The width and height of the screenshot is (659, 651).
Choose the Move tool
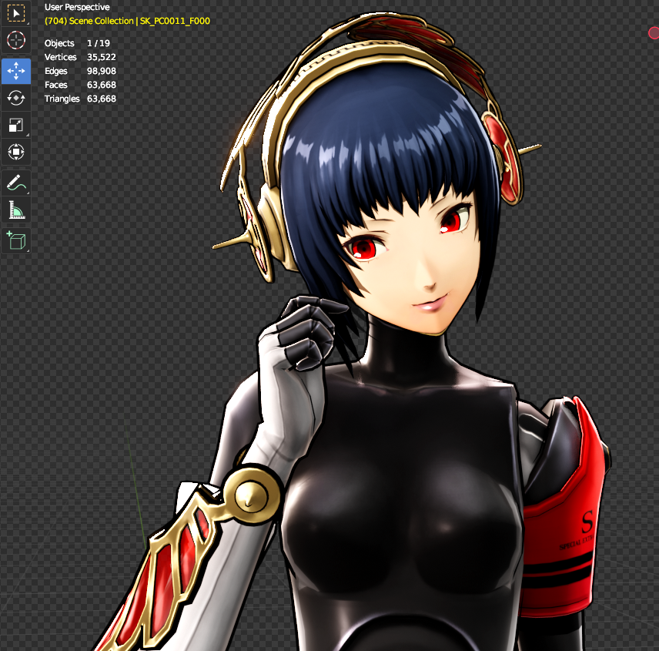click(x=16, y=71)
